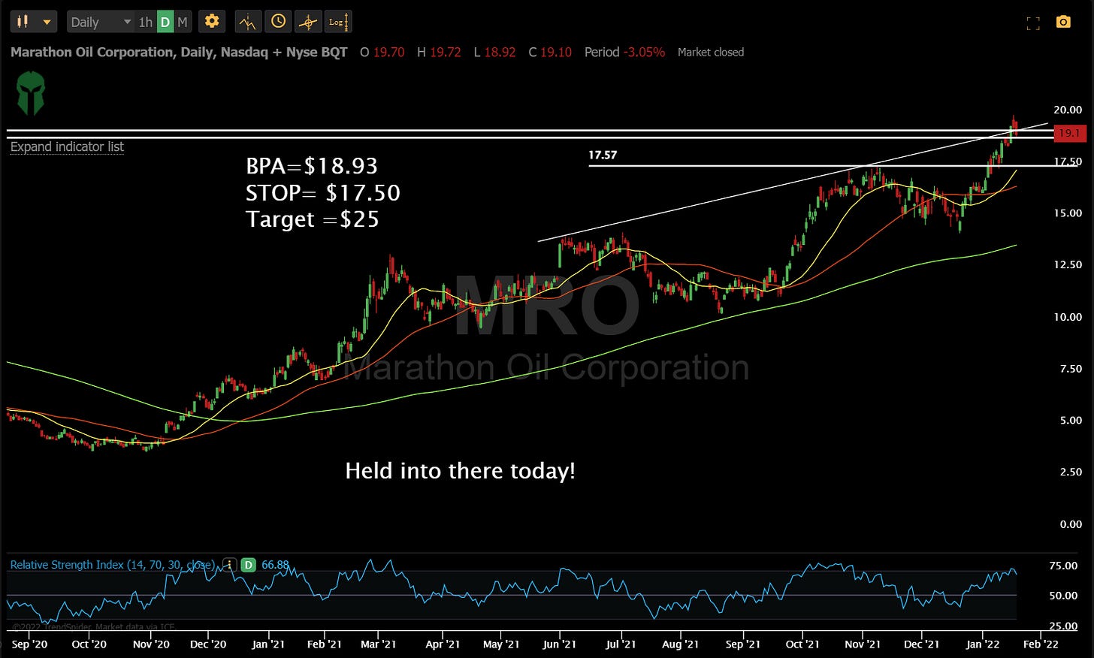Click the Jan '22 date axis label
The width and height of the screenshot is (1094, 658).
(x=983, y=644)
